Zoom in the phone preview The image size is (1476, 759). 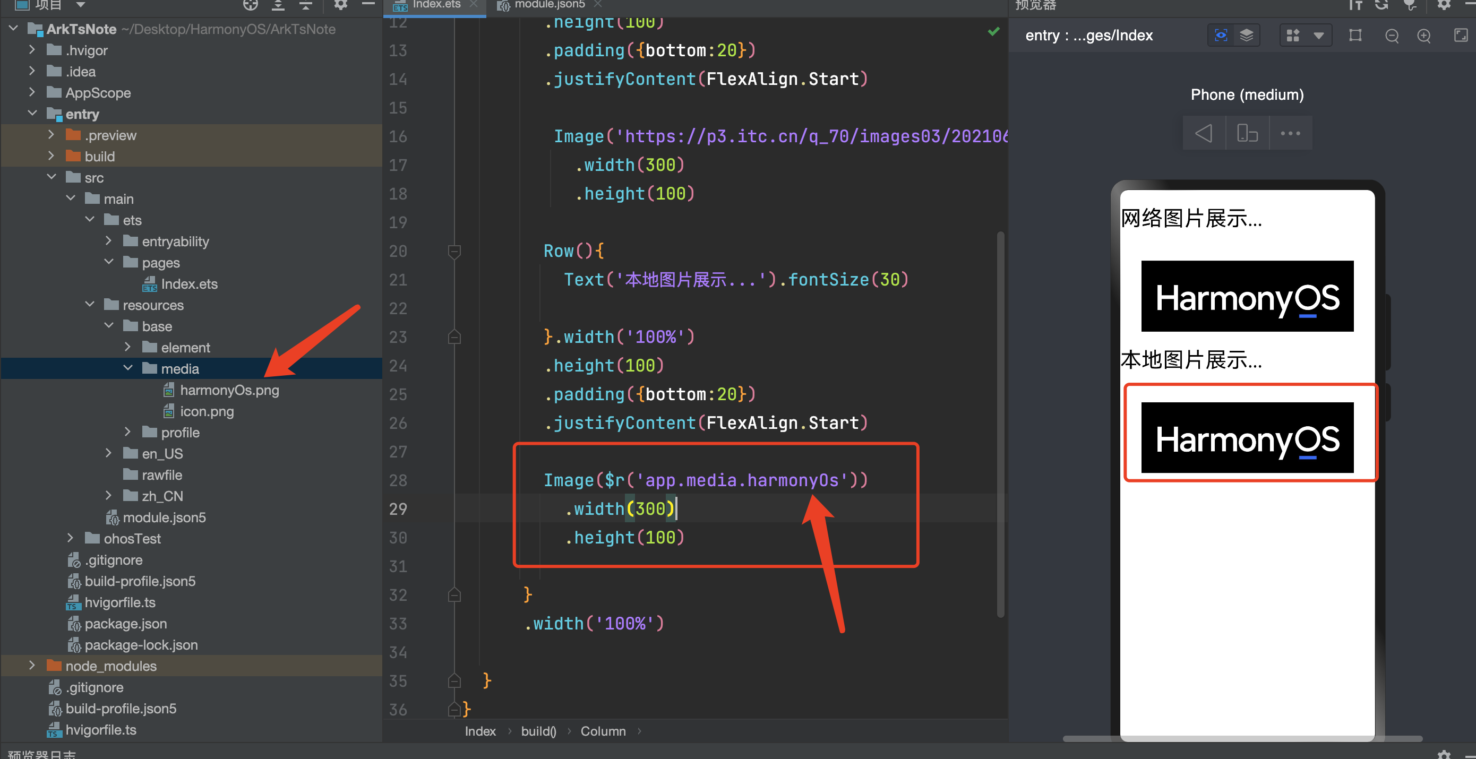point(1423,36)
